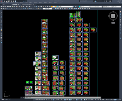Image resolution: width=122 pixels, height=101 pixels.
Task: Open color control with cyan ByLayer swatch
Action: pos(84,7)
